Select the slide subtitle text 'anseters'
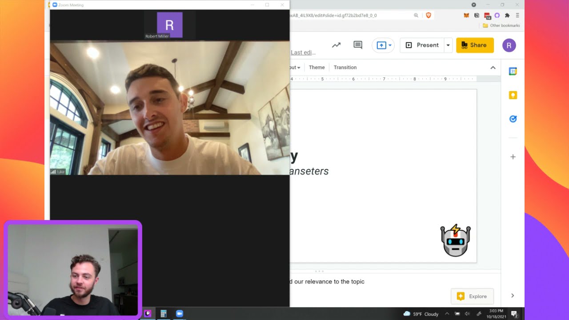Viewport: 569px width, 320px height. point(309,171)
